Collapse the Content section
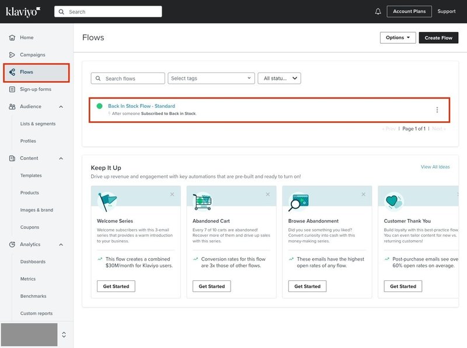This screenshot has width=467, height=348. [61, 158]
